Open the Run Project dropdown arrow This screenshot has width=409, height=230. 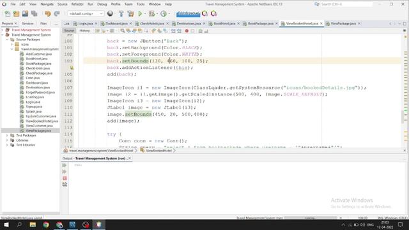[x=145, y=13]
